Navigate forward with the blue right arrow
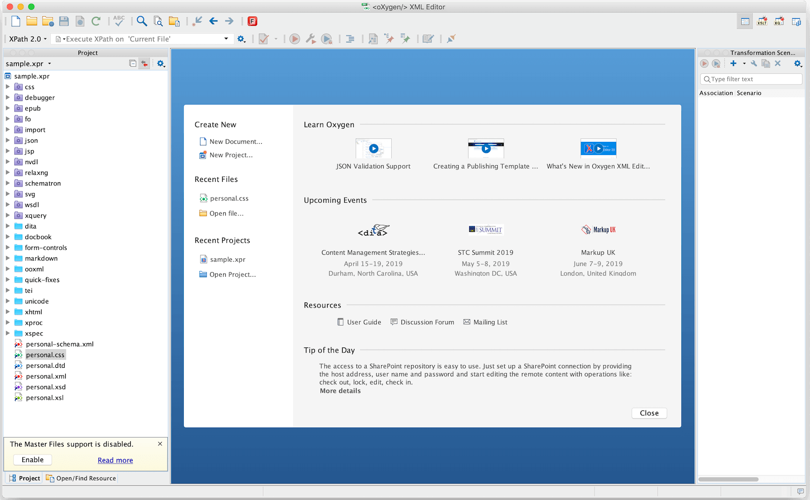810x500 pixels. 229,21
